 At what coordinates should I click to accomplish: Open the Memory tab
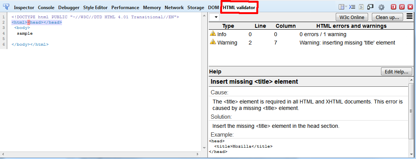(152, 8)
